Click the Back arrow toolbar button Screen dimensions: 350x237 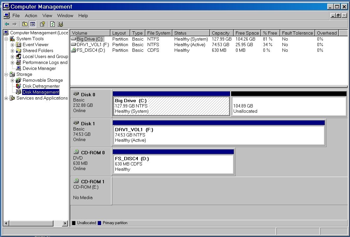pos(7,24)
